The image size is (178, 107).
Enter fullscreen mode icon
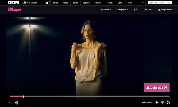169,102
